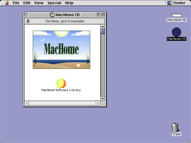Click the vertical scroll down arrow

click(103, 99)
